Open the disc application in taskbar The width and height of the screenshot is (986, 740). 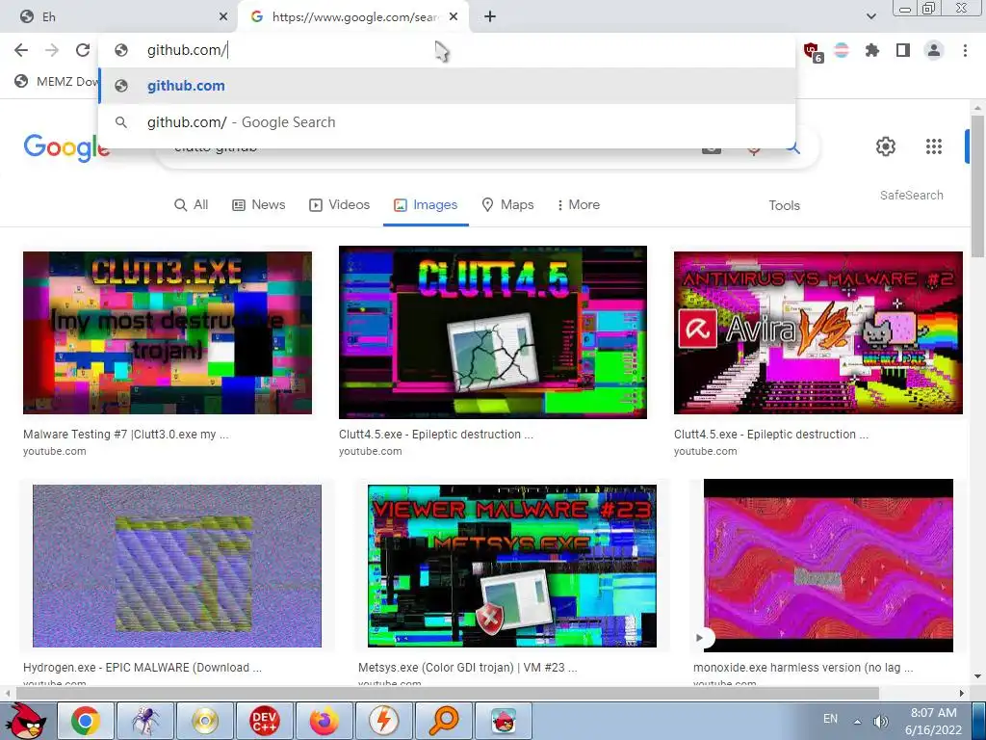pos(205,721)
